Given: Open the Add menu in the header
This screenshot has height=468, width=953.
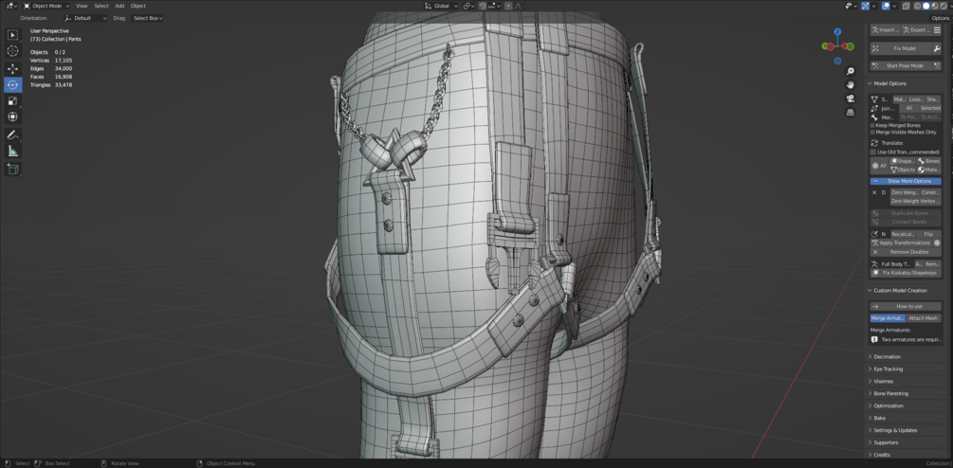Looking at the screenshot, I should (x=119, y=6).
